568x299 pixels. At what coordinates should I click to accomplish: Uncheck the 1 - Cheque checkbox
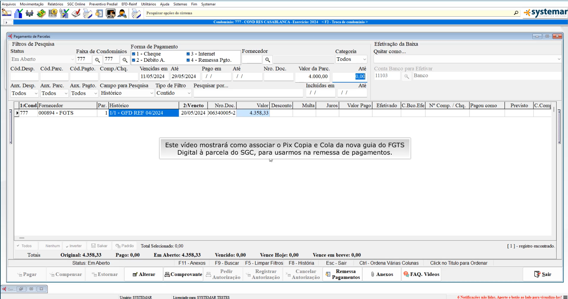point(134,54)
